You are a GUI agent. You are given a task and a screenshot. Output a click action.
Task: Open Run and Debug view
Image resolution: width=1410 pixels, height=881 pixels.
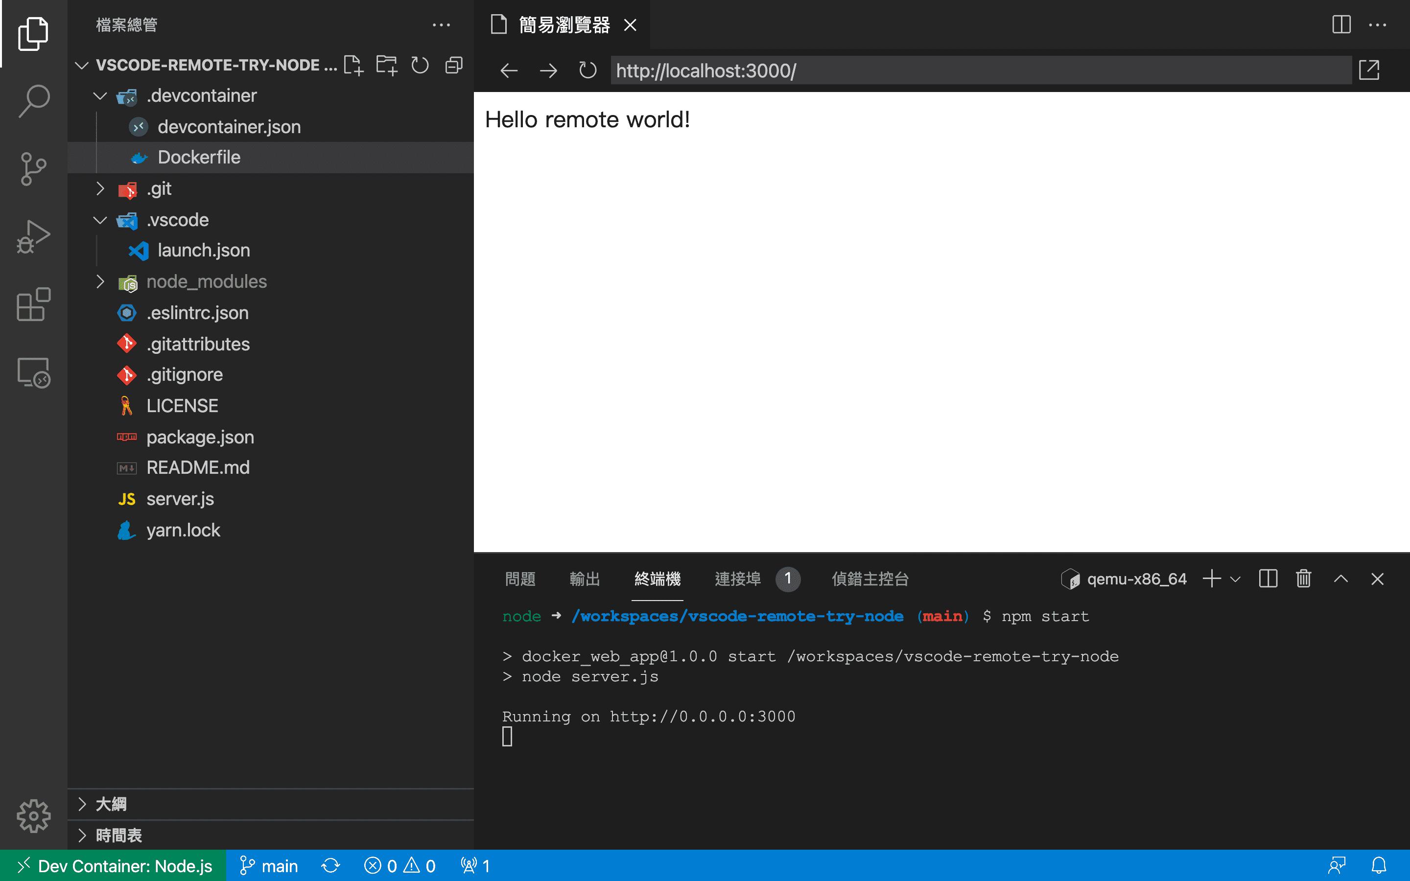point(33,236)
